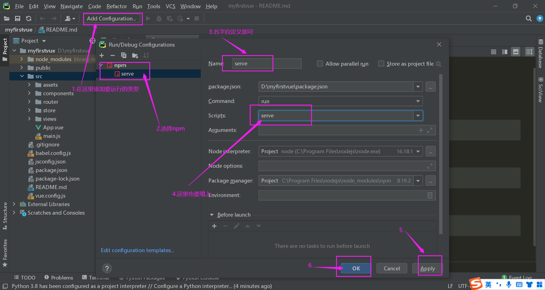
Task: Expand the Arguments field icon
Action: point(430,130)
